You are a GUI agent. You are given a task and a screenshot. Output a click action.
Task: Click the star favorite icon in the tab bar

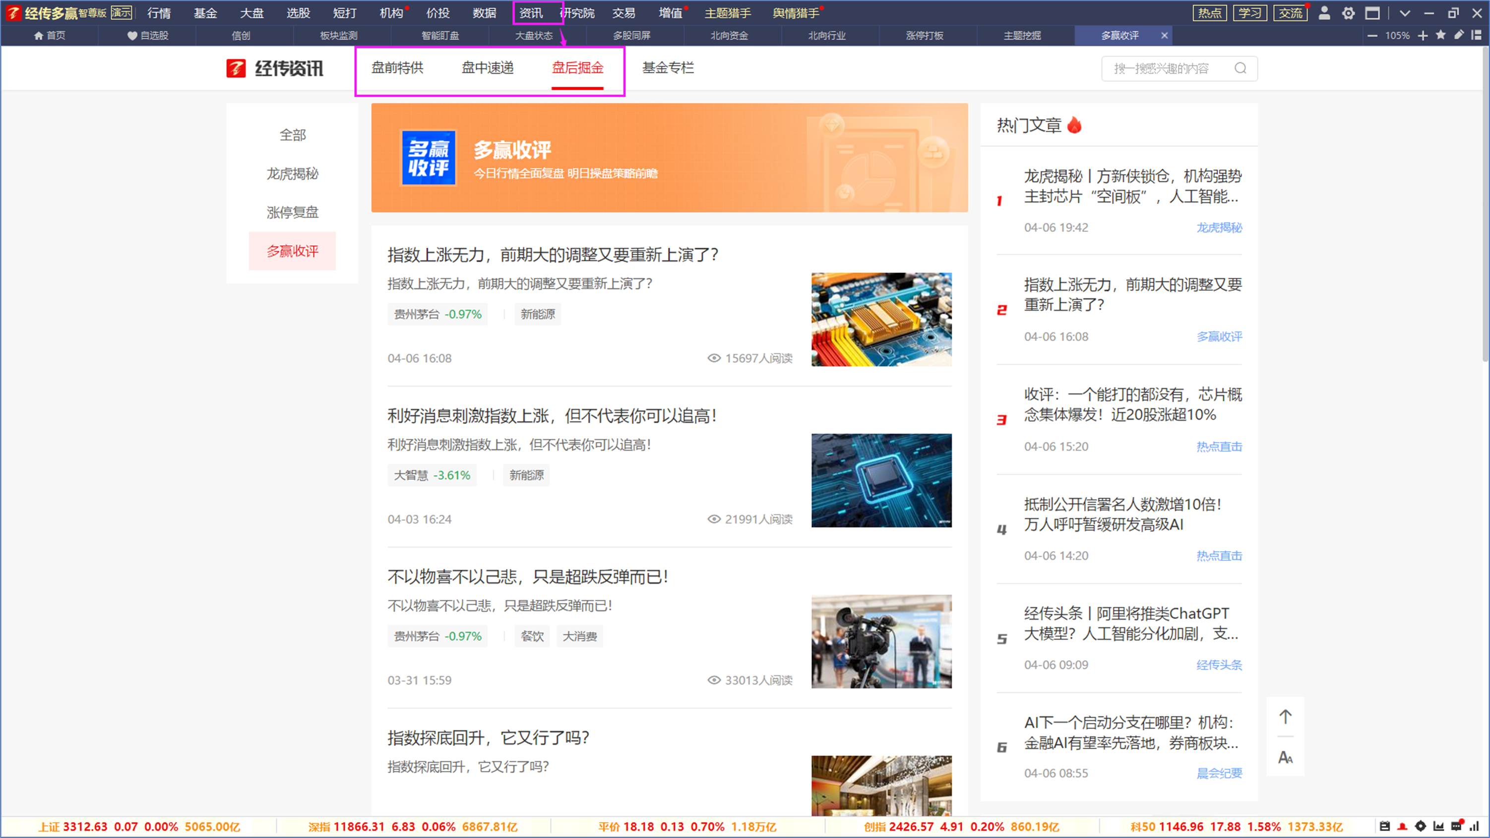coord(1441,35)
